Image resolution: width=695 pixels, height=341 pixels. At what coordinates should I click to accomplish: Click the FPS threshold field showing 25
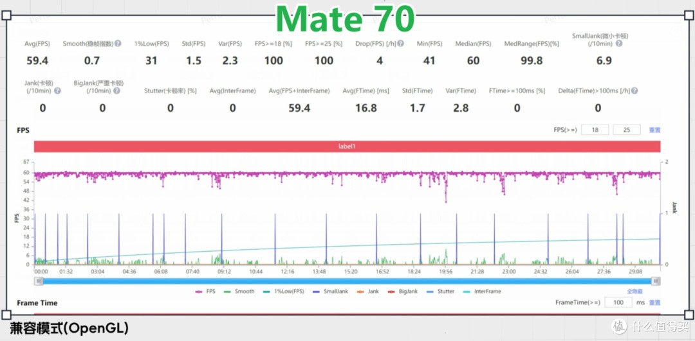point(627,130)
